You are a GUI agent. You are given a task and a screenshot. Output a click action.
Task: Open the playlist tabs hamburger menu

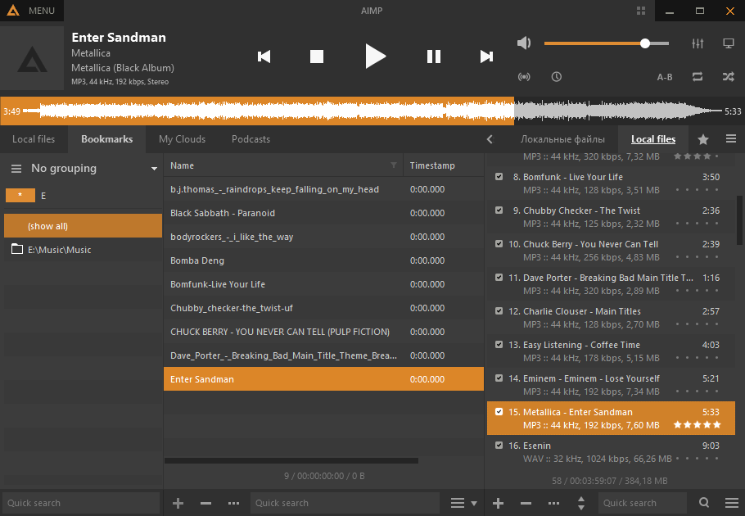731,138
